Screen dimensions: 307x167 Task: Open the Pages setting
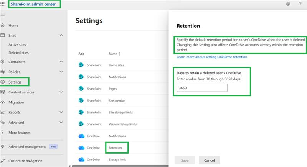click(x=112, y=89)
